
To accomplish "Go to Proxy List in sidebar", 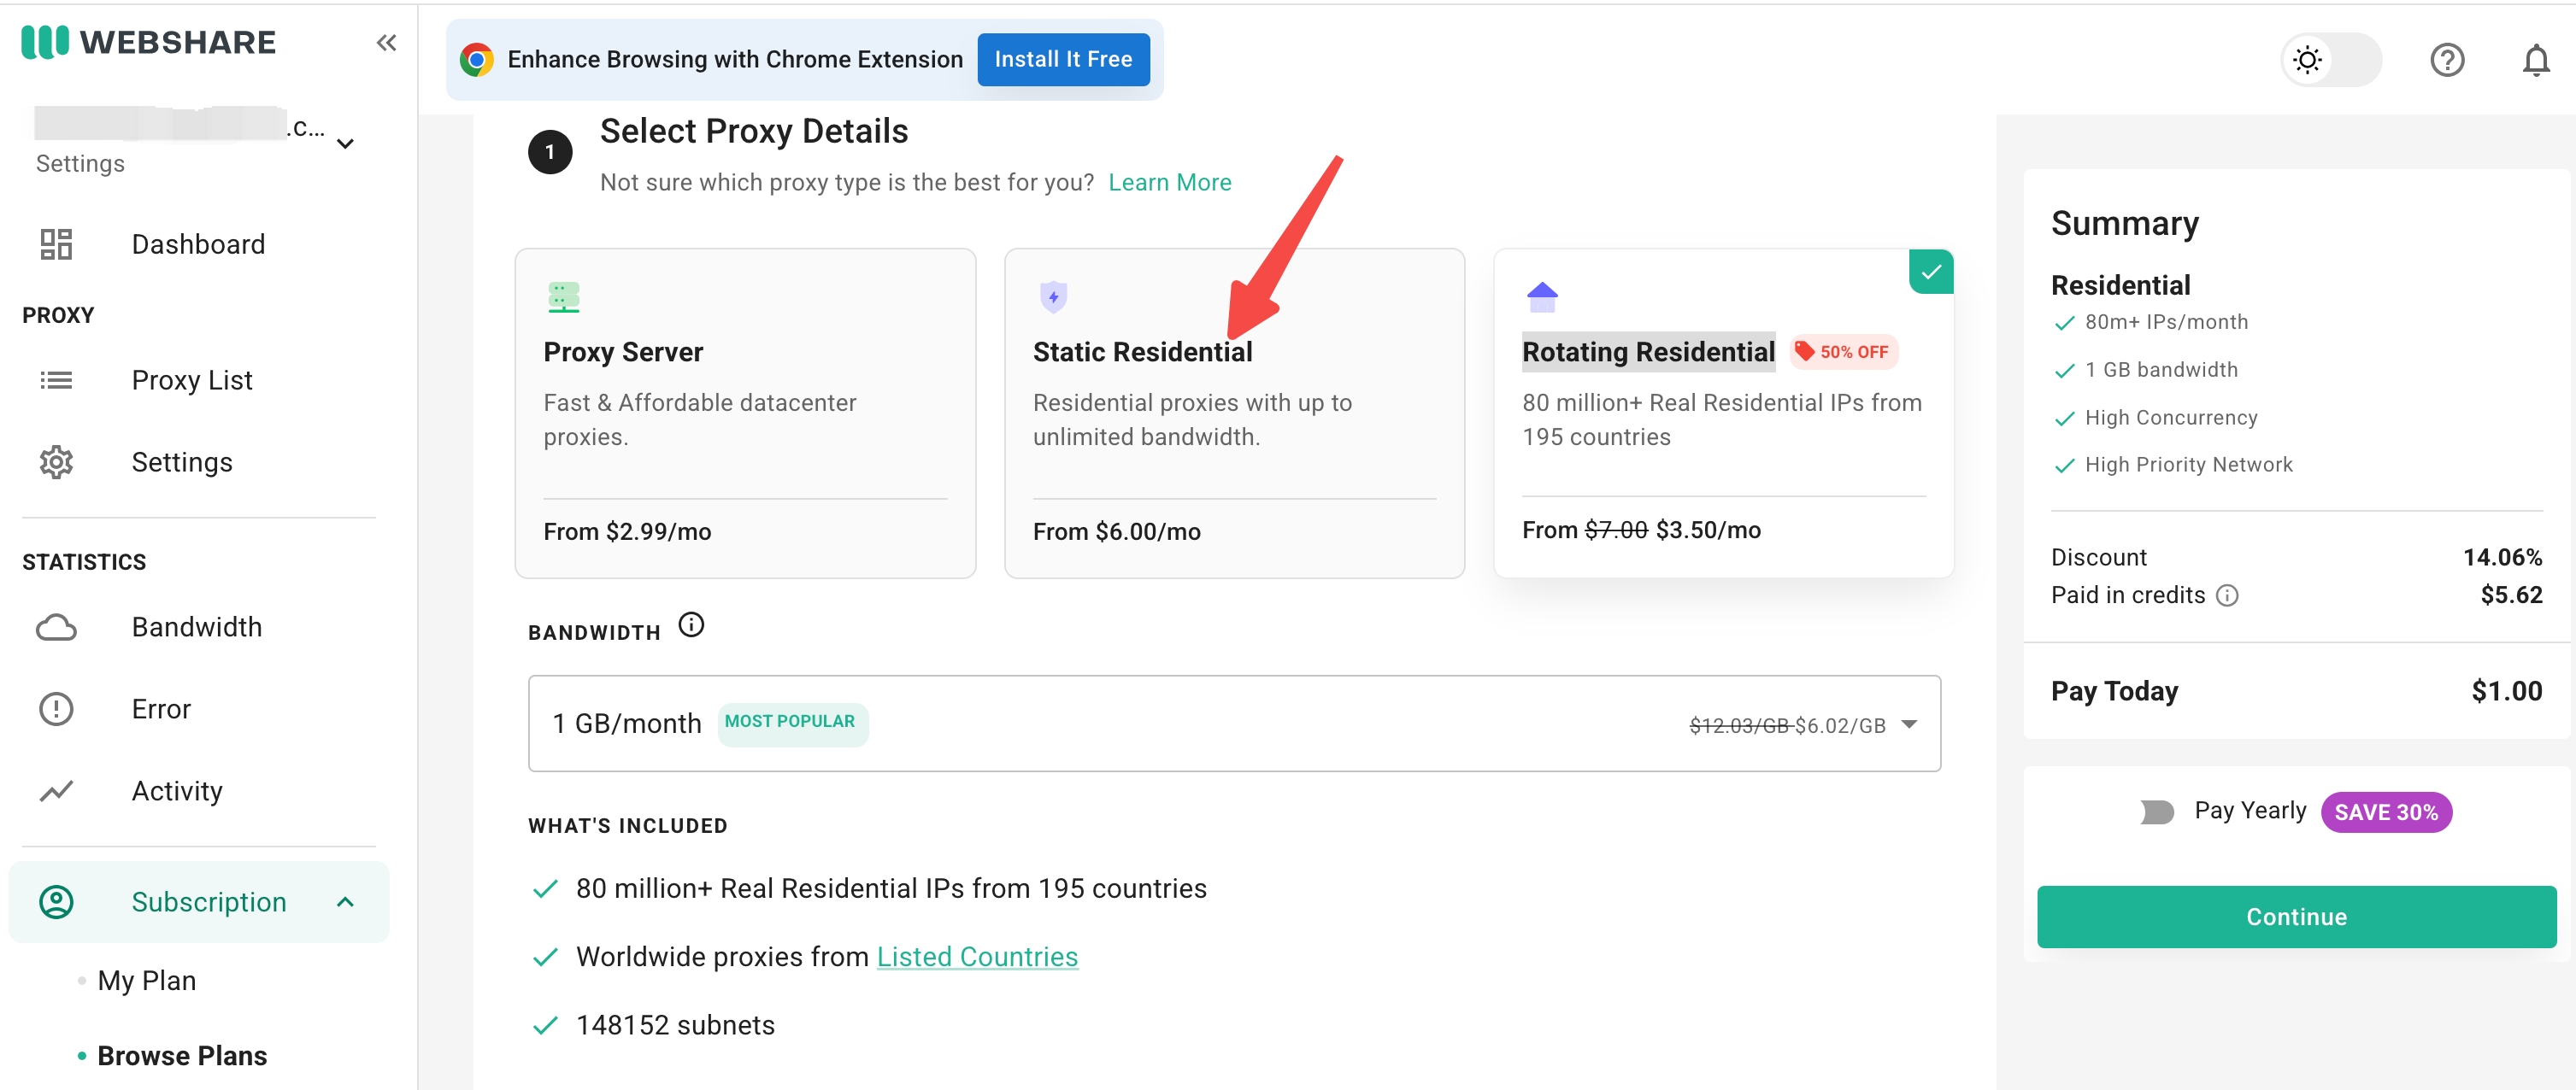I will tap(191, 381).
